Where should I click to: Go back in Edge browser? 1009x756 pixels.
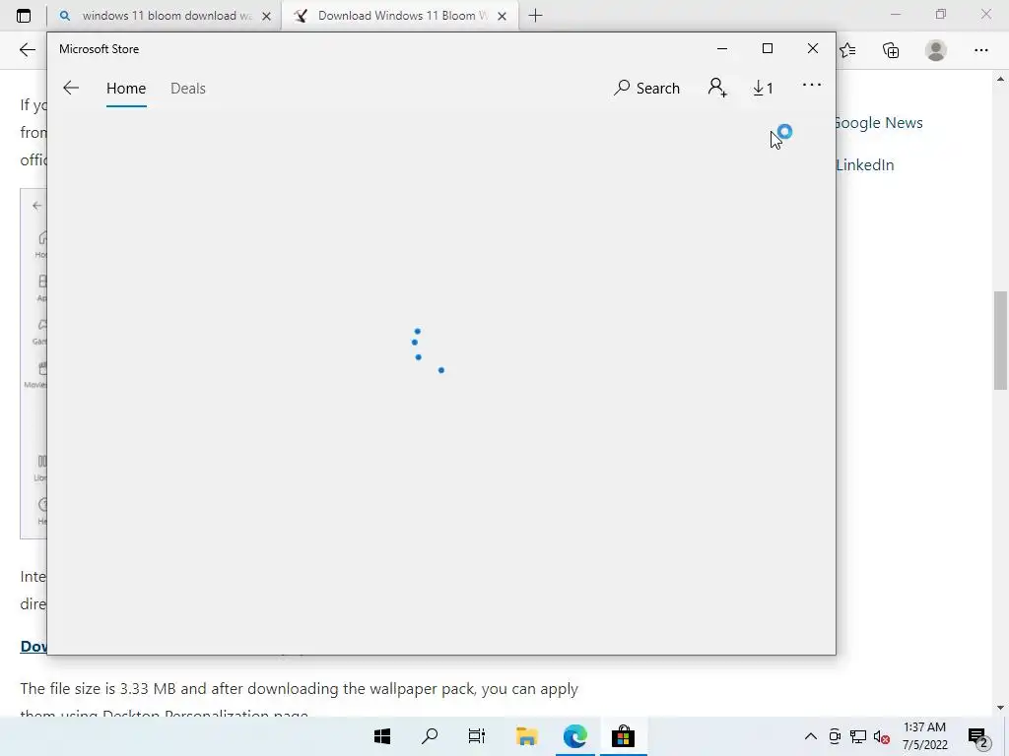pyautogui.click(x=27, y=50)
